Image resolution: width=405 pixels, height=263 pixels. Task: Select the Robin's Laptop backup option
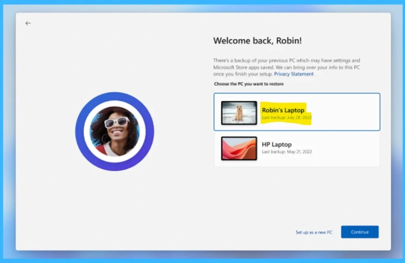point(297,112)
